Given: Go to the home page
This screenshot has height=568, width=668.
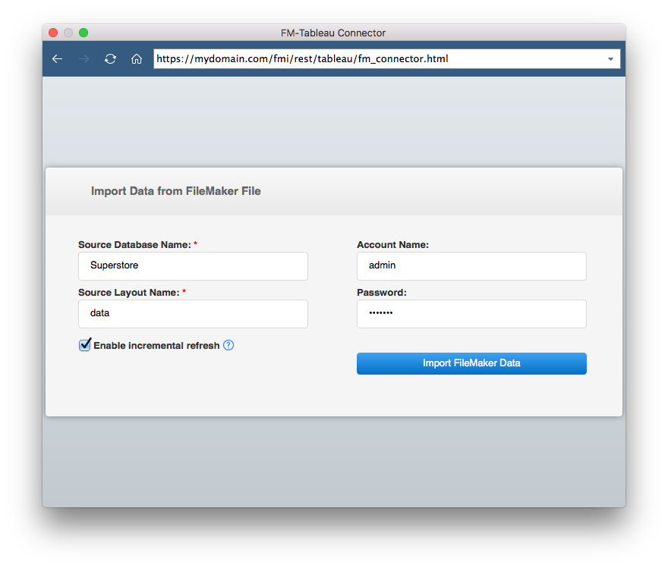Looking at the screenshot, I should 137,59.
